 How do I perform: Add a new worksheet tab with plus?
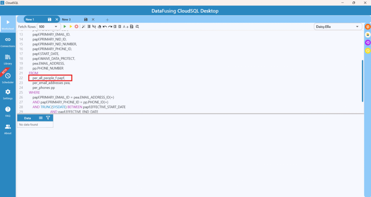click(x=107, y=20)
